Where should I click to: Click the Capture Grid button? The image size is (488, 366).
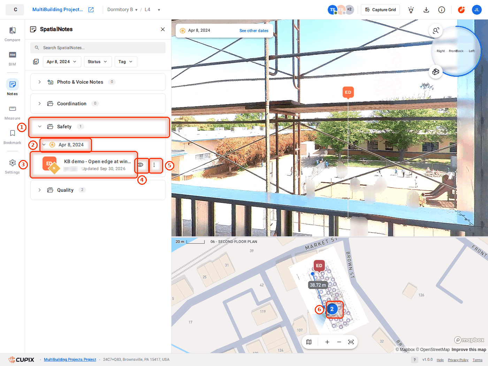tap(380, 10)
